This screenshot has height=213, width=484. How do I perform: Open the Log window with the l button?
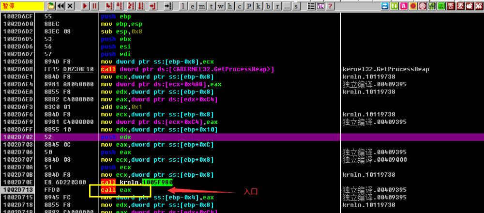(183, 6)
